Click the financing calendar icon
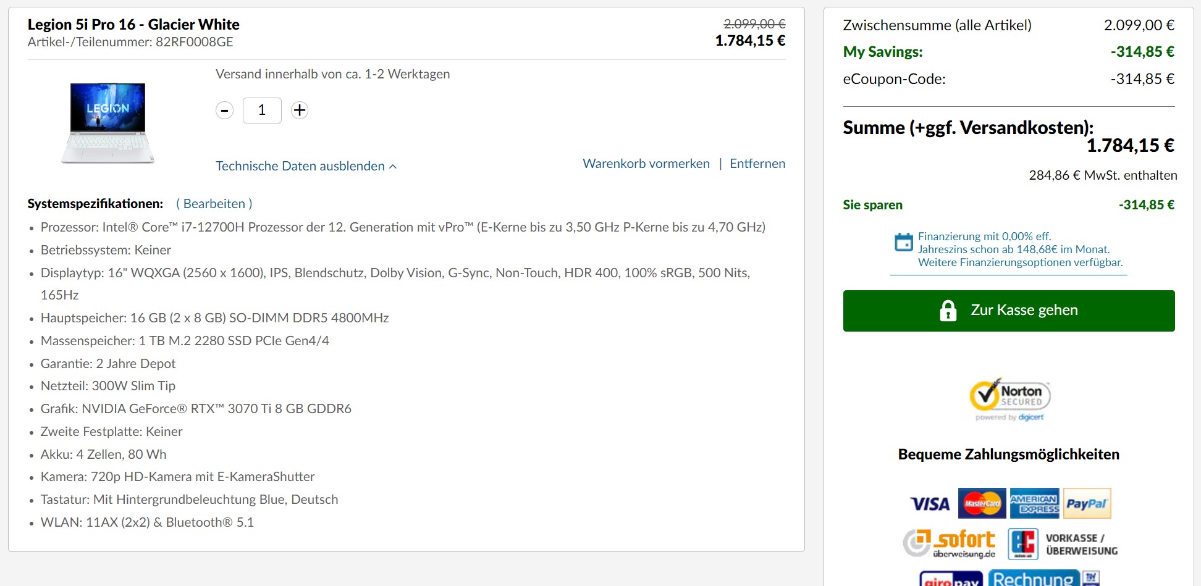The width and height of the screenshot is (1201, 586). point(904,242)
